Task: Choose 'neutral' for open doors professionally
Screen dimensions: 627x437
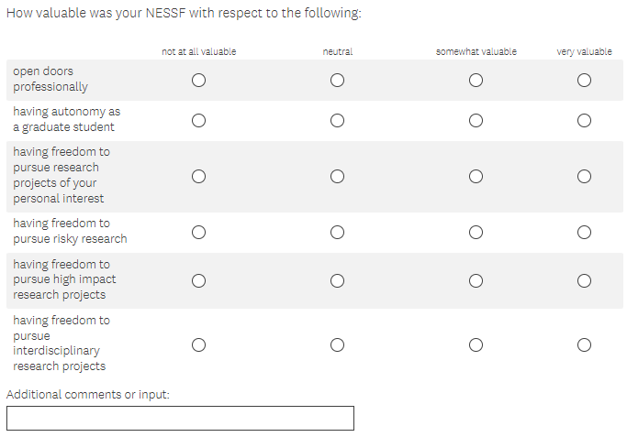Action: (337, 80)
